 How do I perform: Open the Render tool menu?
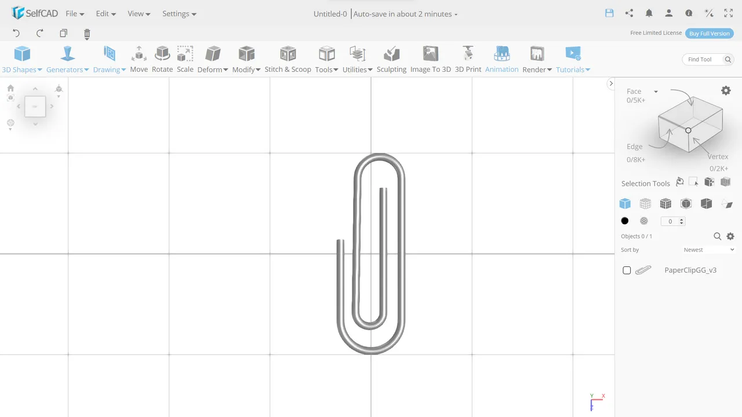click(x=537, y=60)
